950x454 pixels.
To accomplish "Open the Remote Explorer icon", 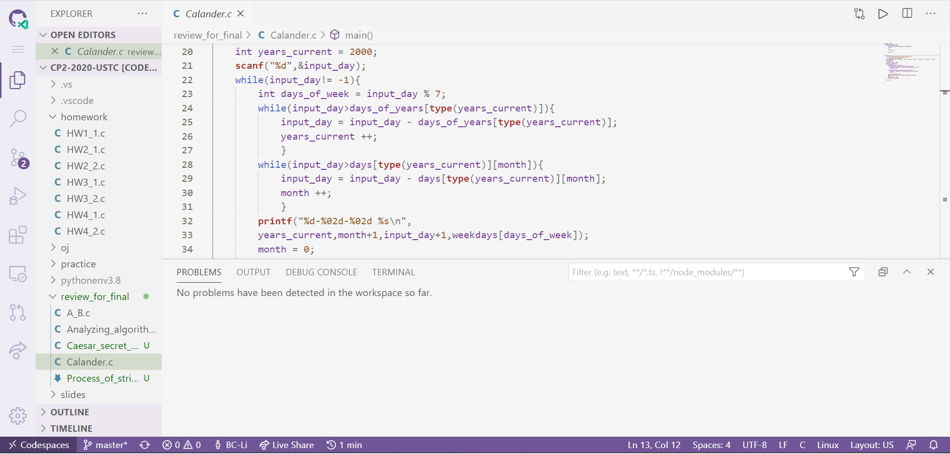I will (18, 274).
